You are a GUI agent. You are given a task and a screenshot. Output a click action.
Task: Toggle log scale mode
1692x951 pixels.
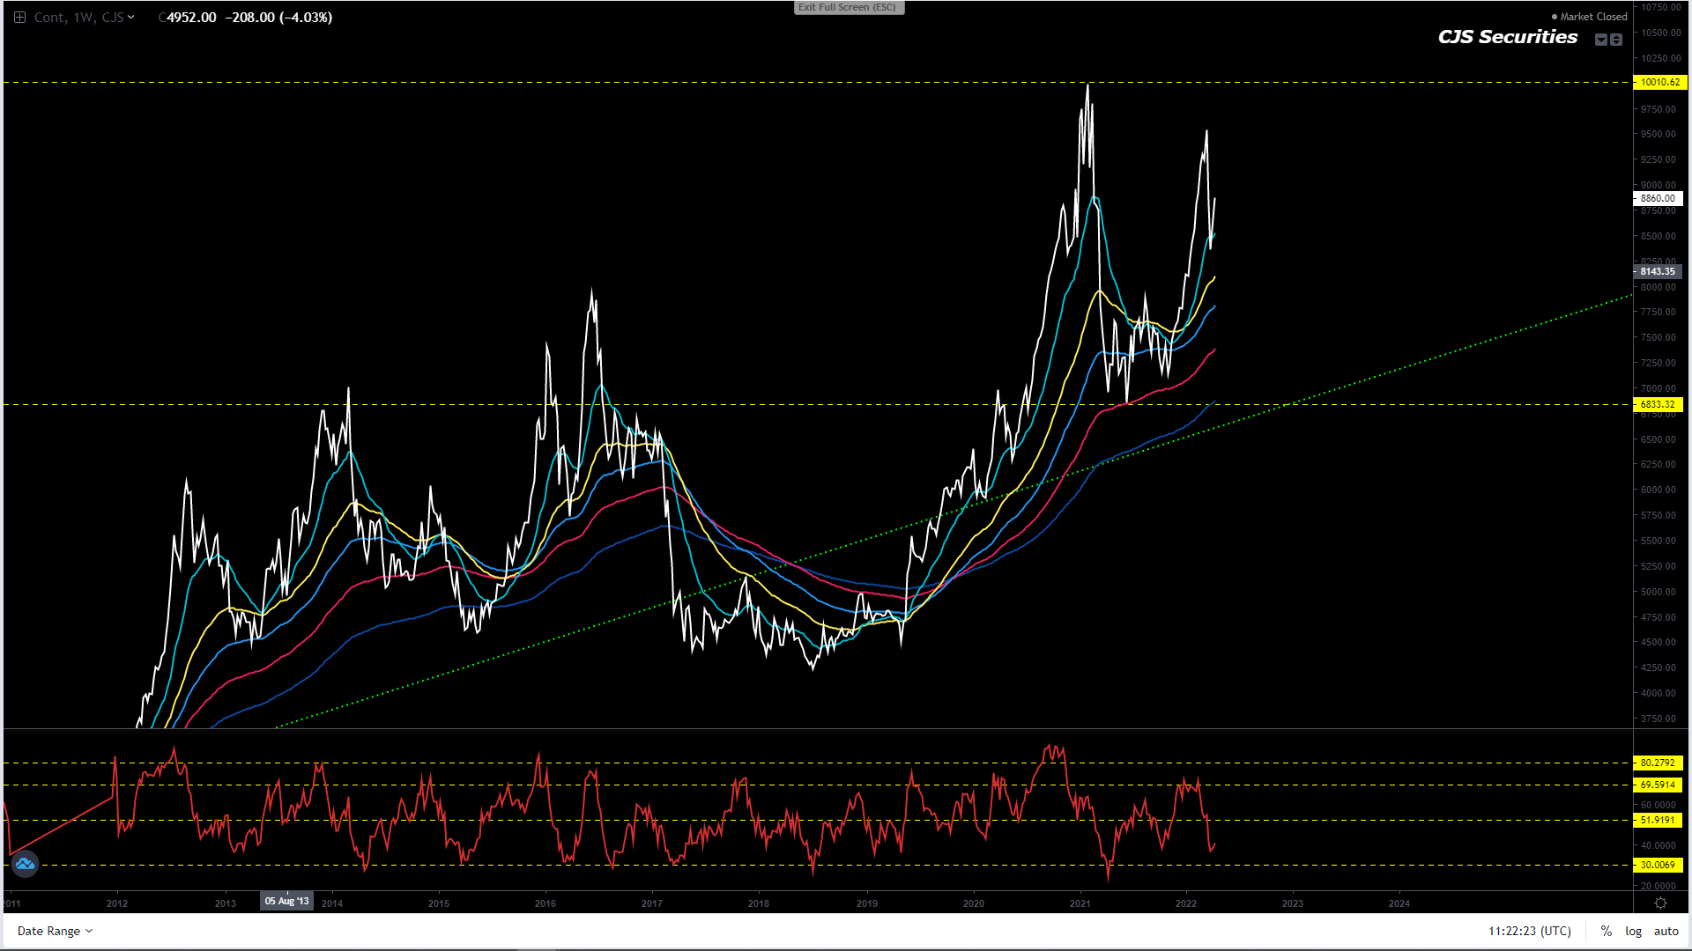1633,931
